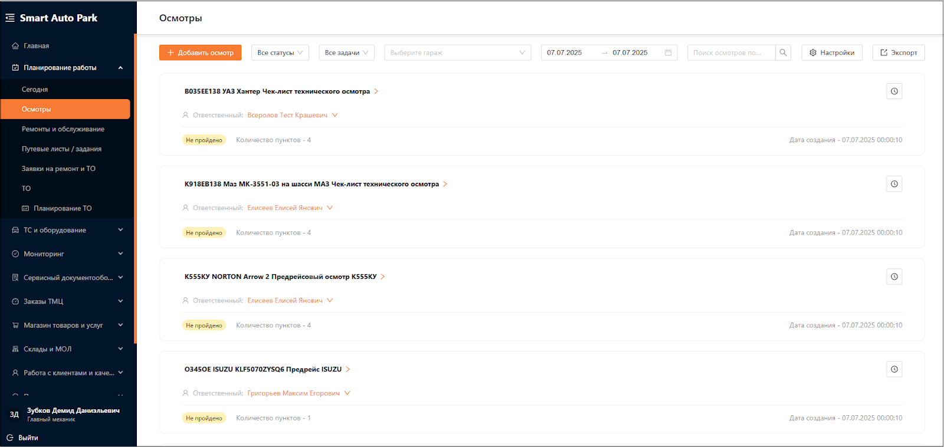944x447 pixels.
Task: Click history clock icon for ISUZU inspection
Action: pos(894,369)
